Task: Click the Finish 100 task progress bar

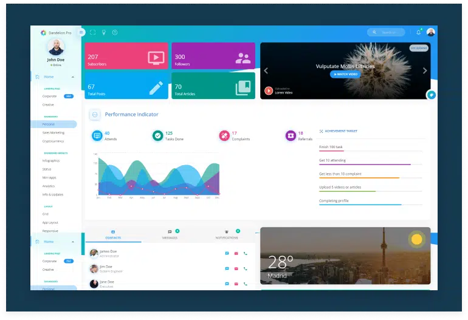Action: coord(371,151)
